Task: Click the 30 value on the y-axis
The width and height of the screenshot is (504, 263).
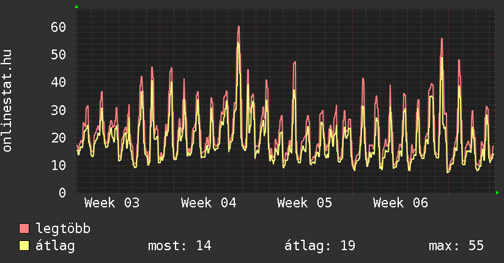Action: (58, 110)
